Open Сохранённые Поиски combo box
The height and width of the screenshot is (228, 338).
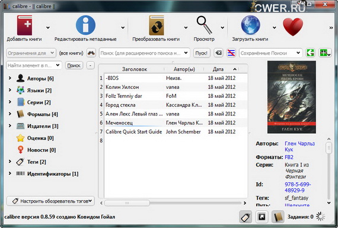point(270,53)
